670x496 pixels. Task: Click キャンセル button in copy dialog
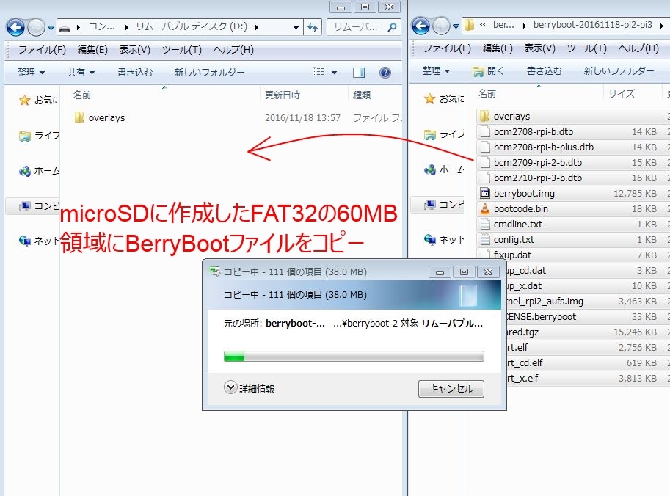coord(451,389)
